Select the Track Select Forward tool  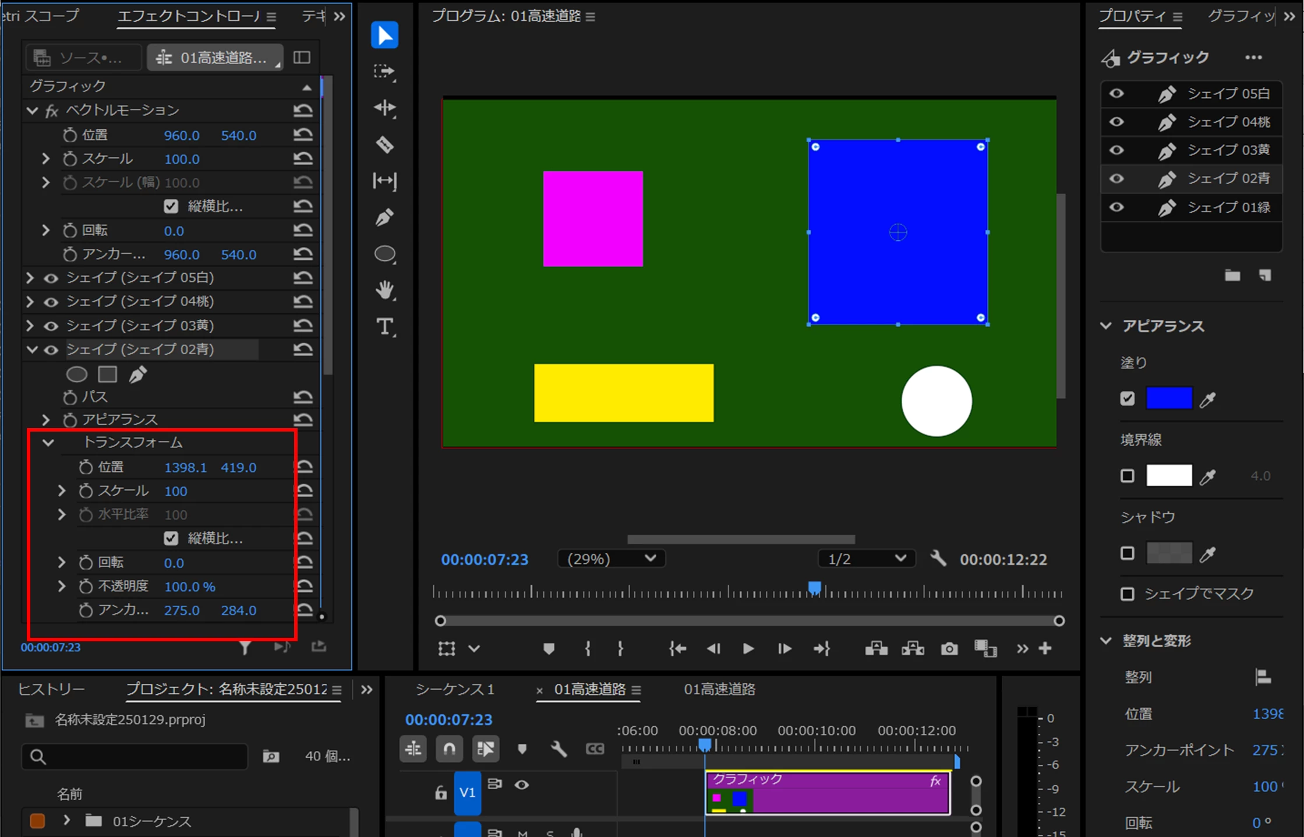click(x=384, y=72)
